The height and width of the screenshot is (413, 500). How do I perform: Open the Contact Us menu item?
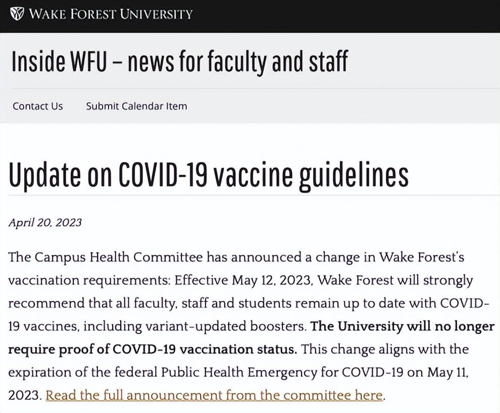(x=38, y=106)
